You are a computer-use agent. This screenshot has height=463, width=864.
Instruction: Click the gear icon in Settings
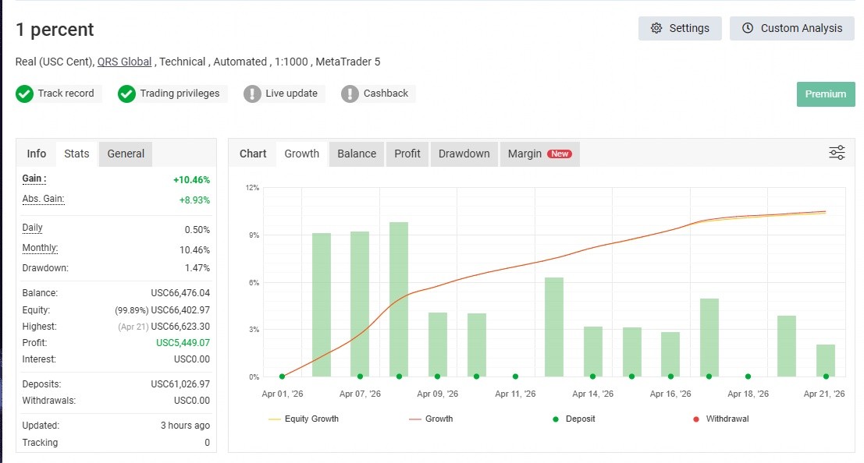click(656, 28)
